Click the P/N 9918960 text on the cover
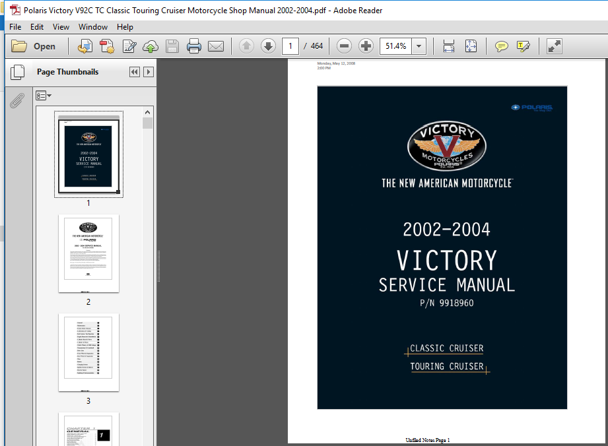 [x=447, y=303]
